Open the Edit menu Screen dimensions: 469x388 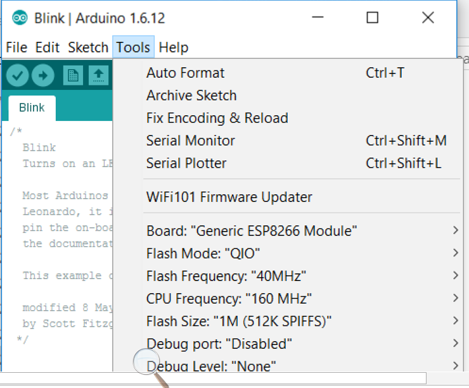(48, 47)
